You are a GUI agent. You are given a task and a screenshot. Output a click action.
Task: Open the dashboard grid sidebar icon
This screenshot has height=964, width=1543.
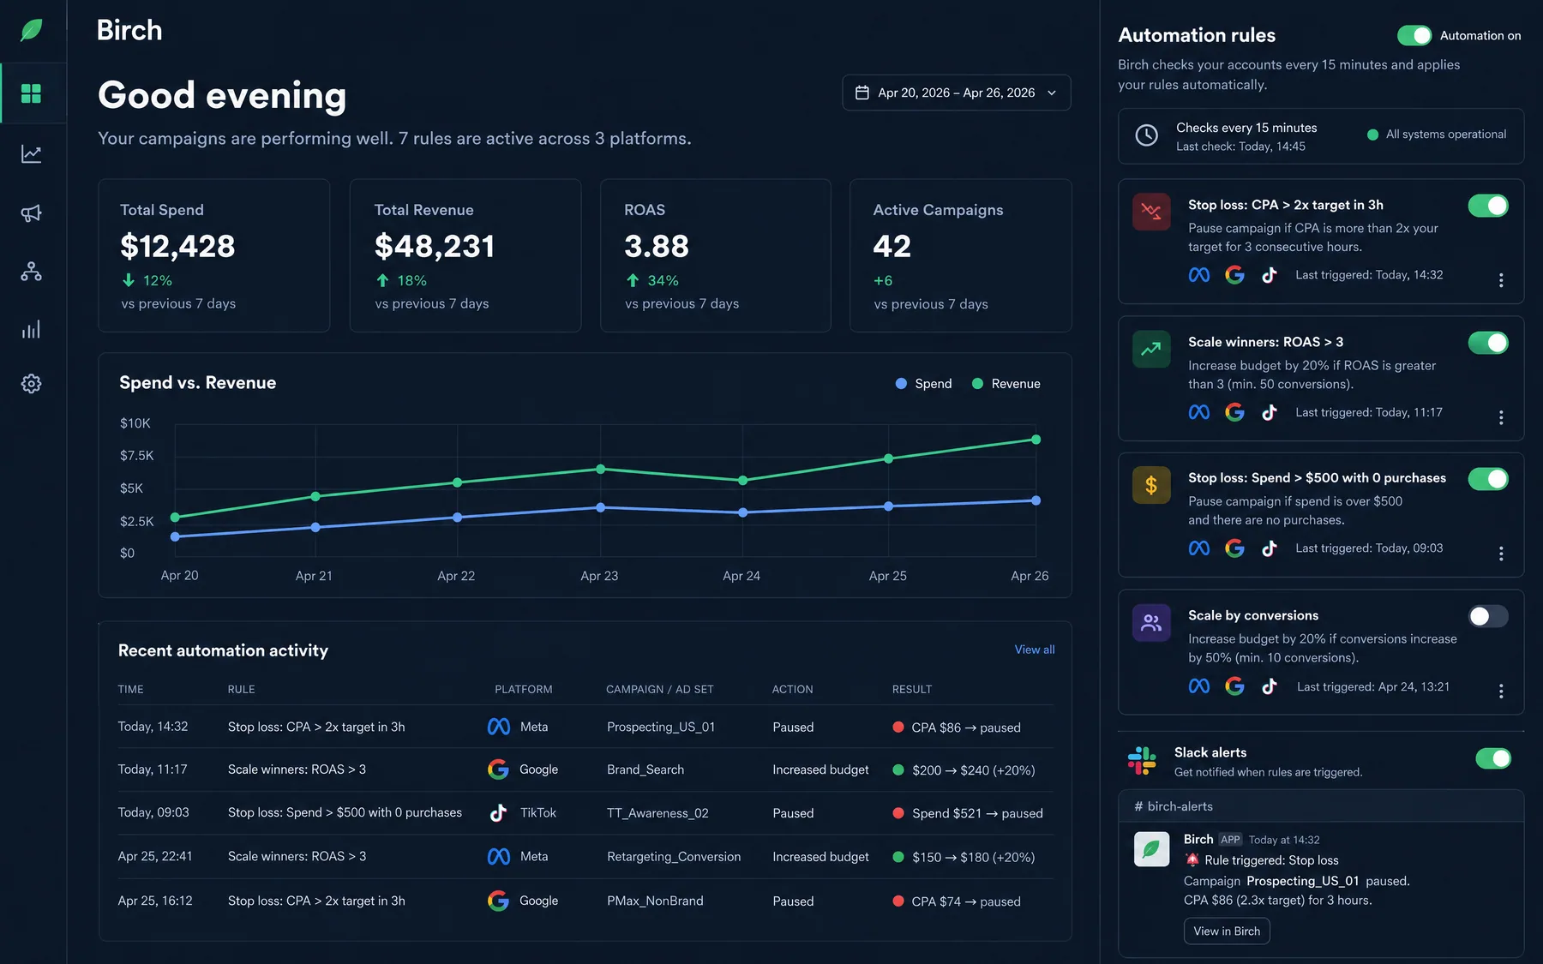coord(32,93)
